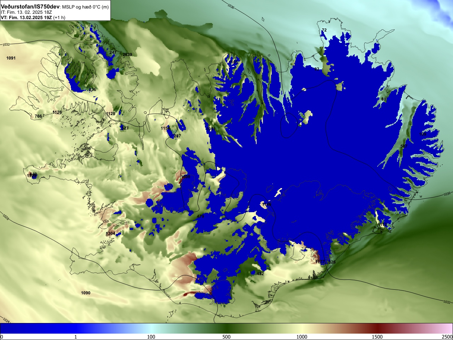
Task: Click the Veðurstofan/IS750dev title text
Action: [30, 7]
